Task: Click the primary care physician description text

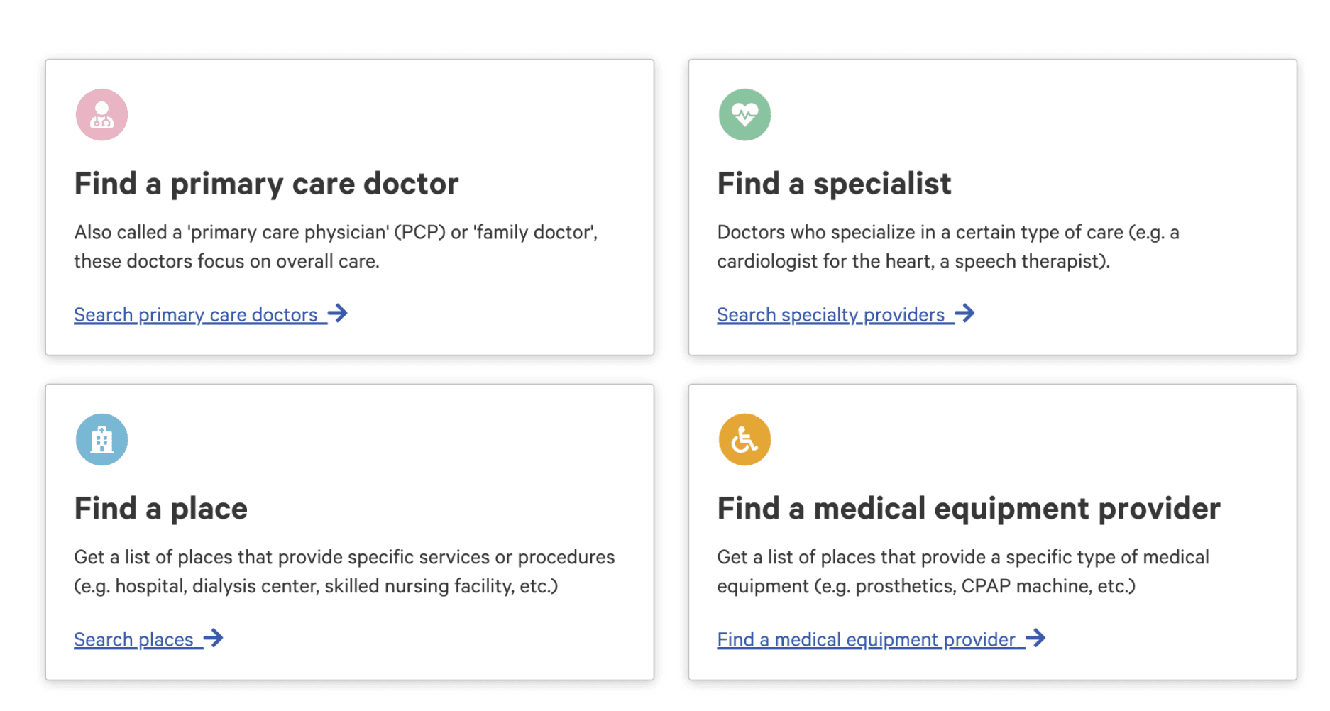Action: 336,247
